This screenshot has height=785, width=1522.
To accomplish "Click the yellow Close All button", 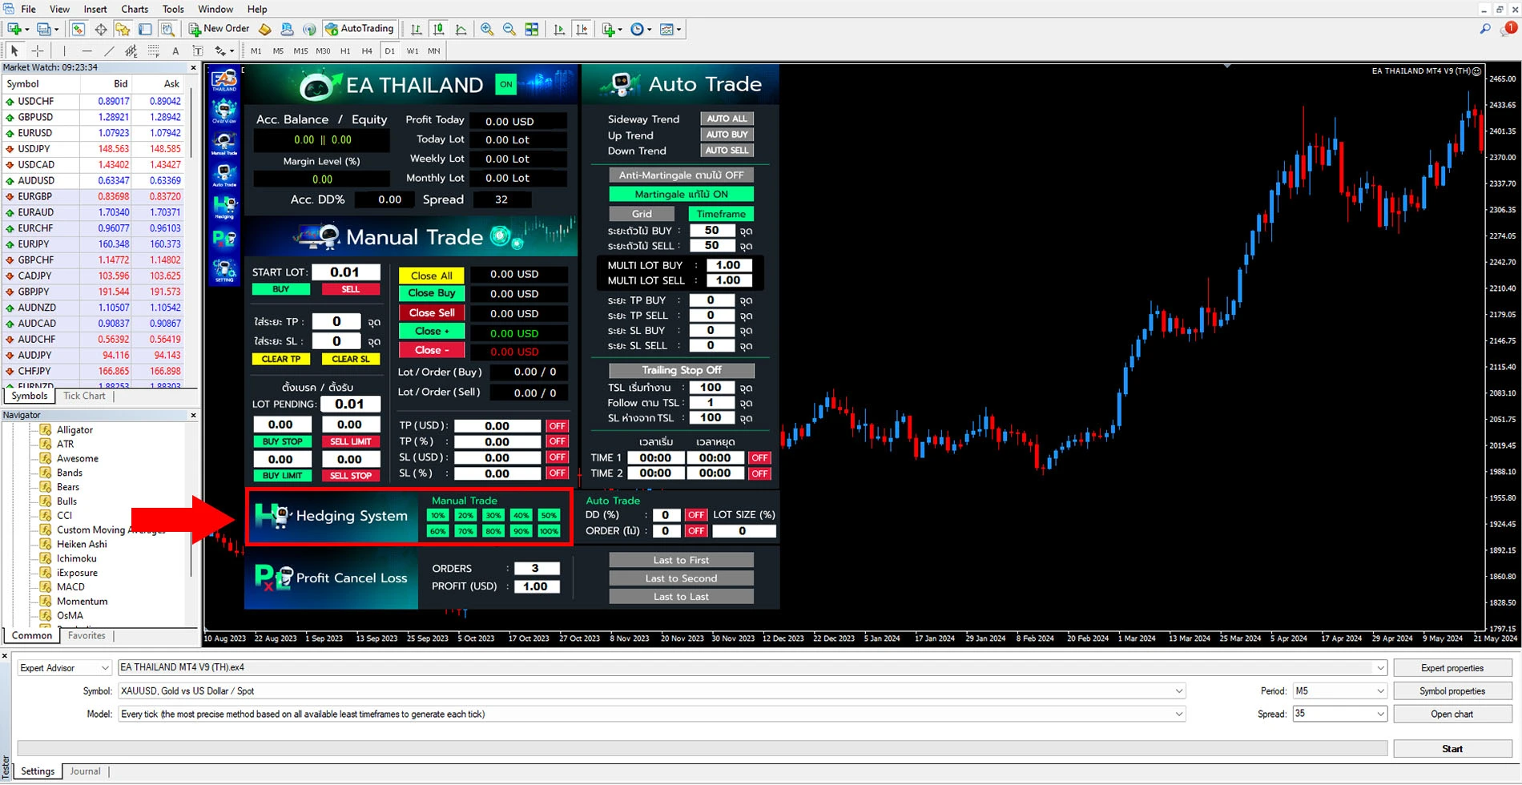I will (x=431, y=275).
